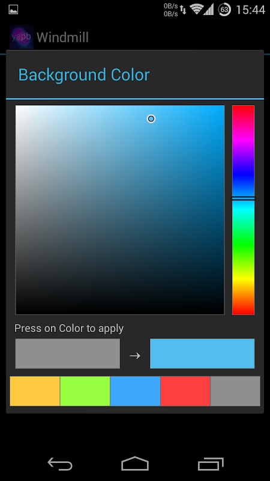Tap the Wi-Fi status icon
270x481 pixels.
196,10
